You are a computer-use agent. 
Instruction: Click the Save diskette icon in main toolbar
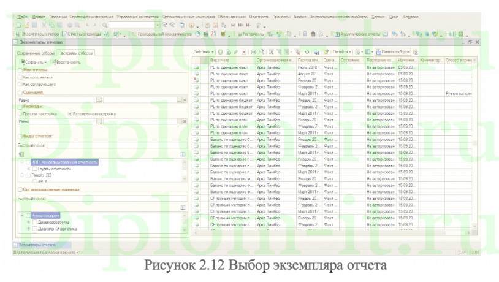pyautogui.click(x=34, y=25)
